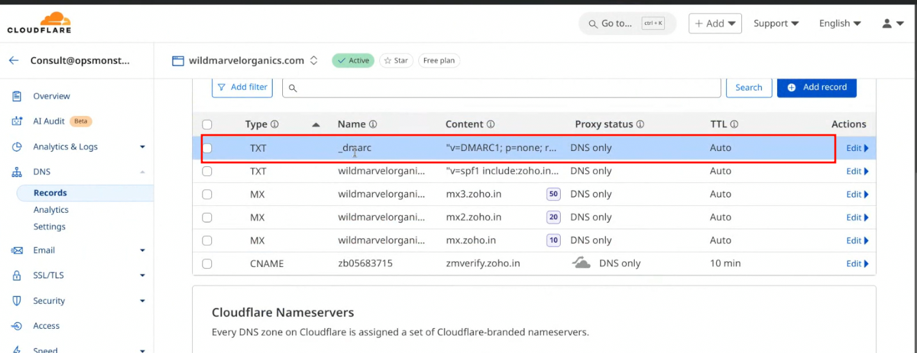
Task: Click the info icon next to Proxy status
Action: tap(640, 124)
